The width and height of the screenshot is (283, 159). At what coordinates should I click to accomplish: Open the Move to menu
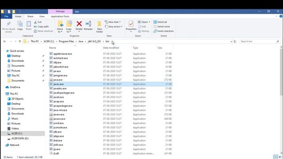click(x=60, y=26)
